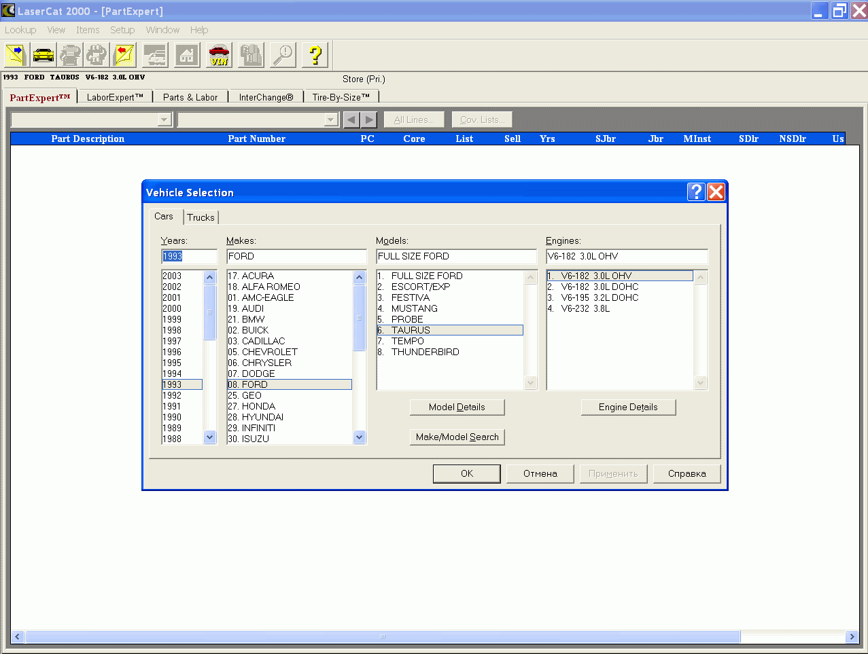The image size is (868, 654).
Task: Switch to the InterChange tab
Action: coord(266,97)
